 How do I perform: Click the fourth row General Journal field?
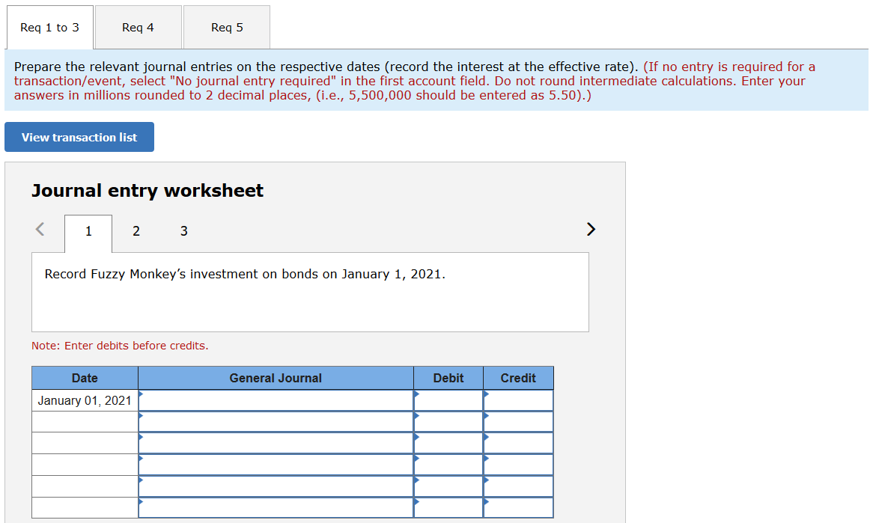click(276, 465)
